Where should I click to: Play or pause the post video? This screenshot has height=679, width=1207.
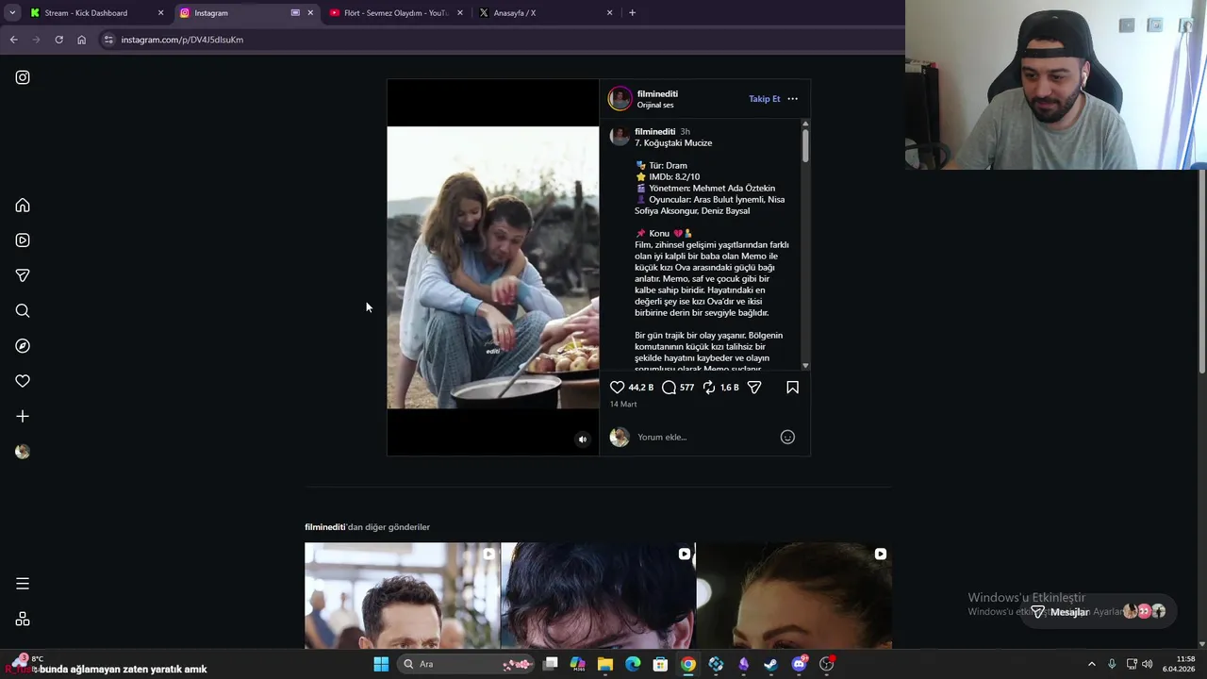492,268
